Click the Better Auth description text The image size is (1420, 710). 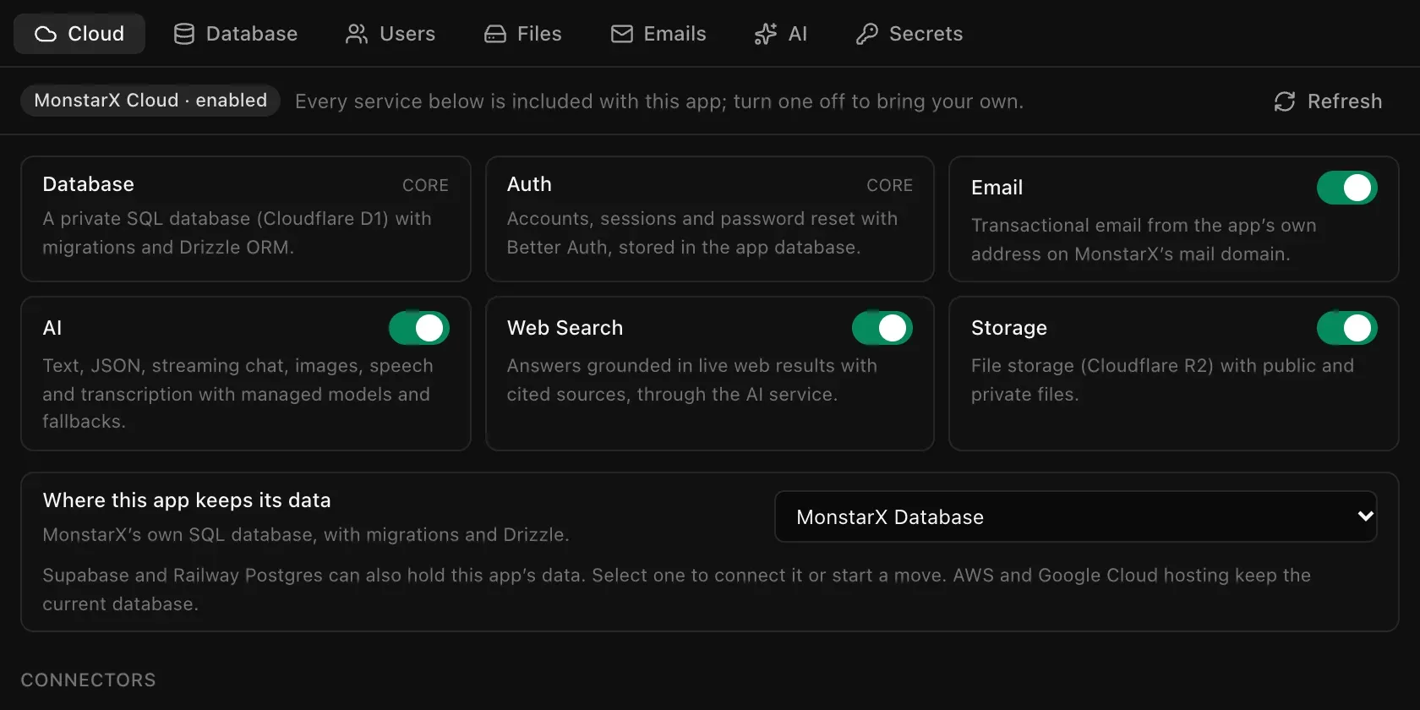tap(702, 232)
